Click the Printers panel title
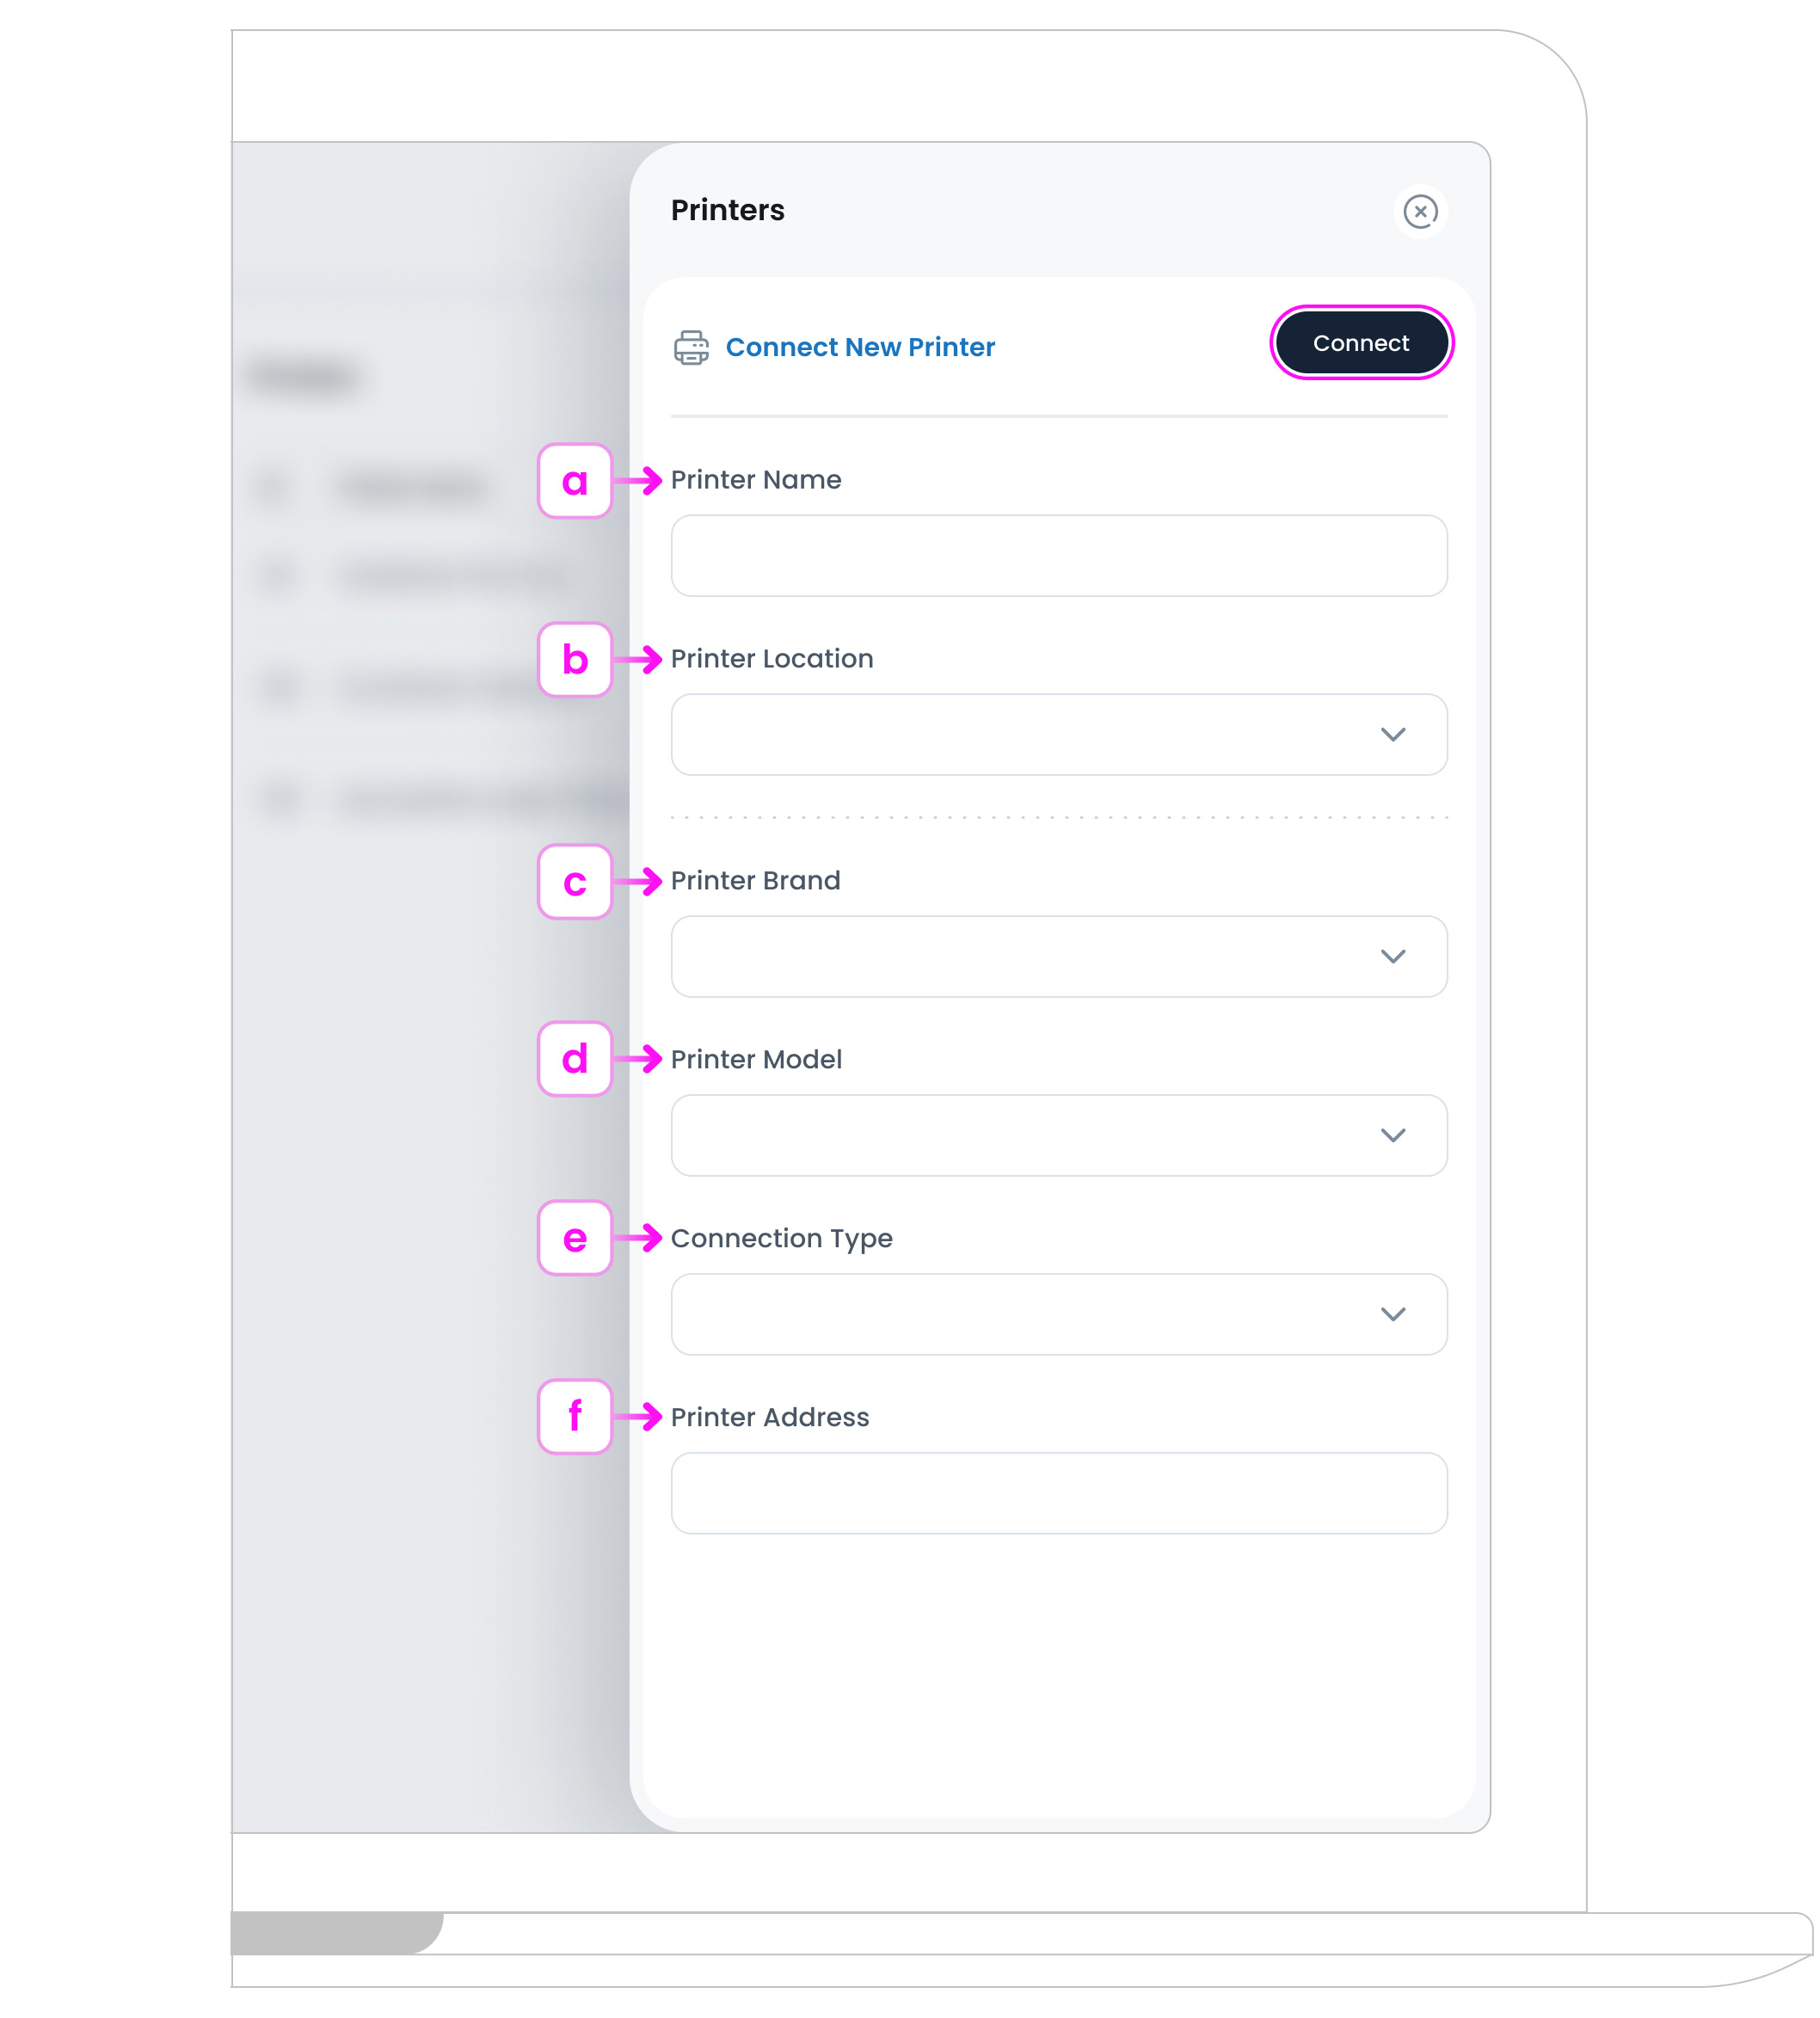The height and width of the screenshot is (2018, 1820). [727, 210]
